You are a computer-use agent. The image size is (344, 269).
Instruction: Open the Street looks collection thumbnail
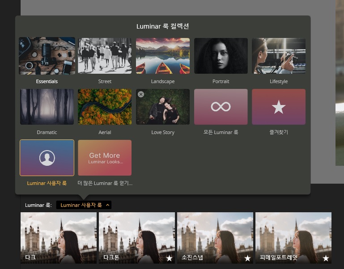pyautogui.click(x=105, y=56)
